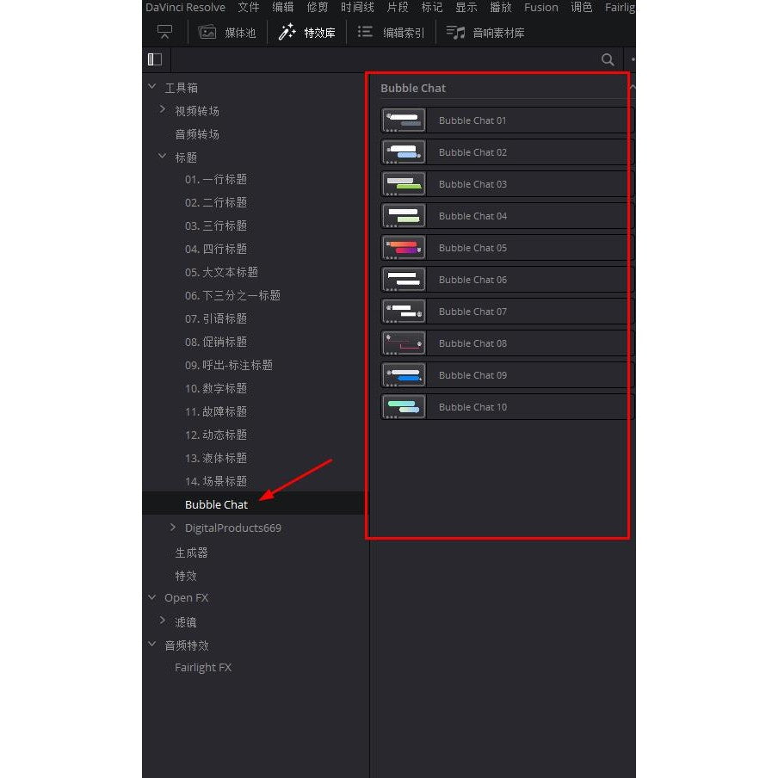
Task: Select Fairlight FX in the tree
Action: pos(203,667)
